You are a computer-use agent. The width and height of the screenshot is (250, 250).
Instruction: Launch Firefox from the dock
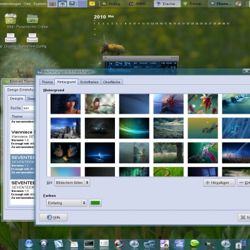119,244
